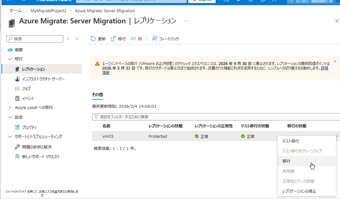The image size is (340, 199).
Task: Open 詳細情報 link in warning banner
Action: 324,68
